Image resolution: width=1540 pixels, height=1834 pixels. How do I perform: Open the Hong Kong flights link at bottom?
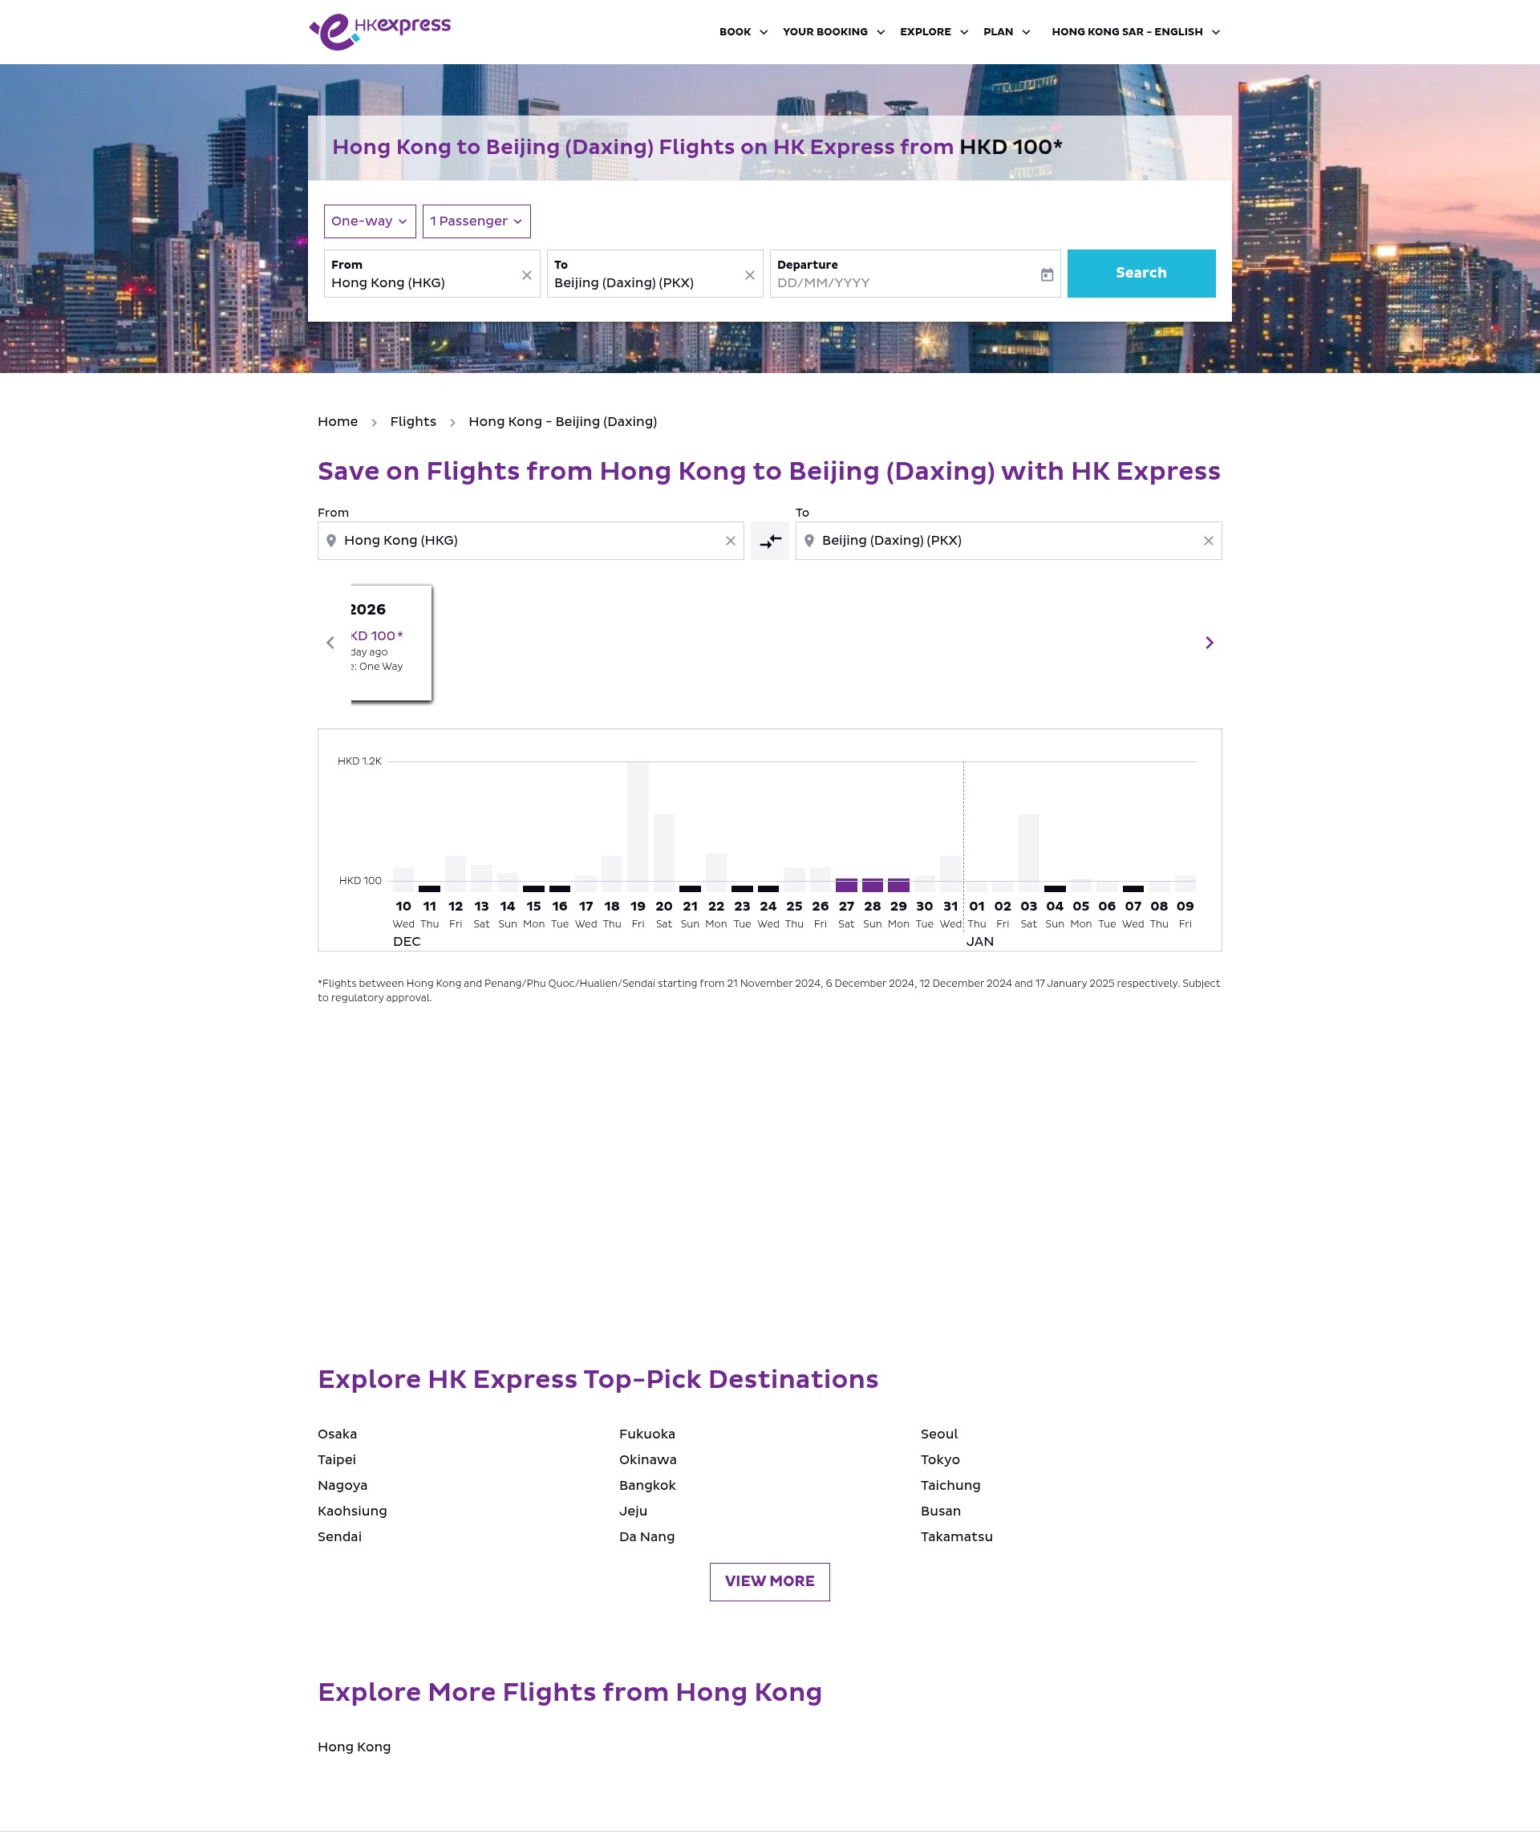click(355, 1747)
